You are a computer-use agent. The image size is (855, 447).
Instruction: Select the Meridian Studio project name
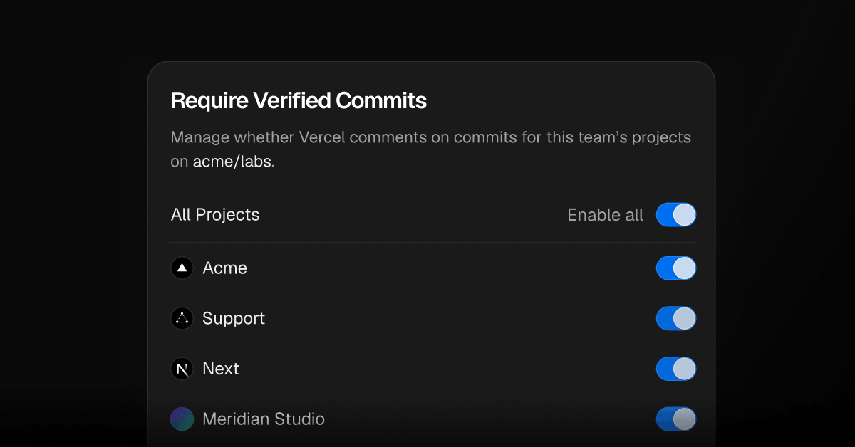click(x=264, y=419)
